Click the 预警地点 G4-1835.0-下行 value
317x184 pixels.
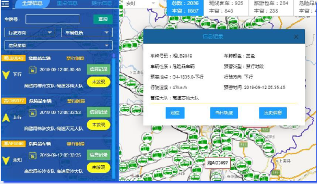[188, 77]
